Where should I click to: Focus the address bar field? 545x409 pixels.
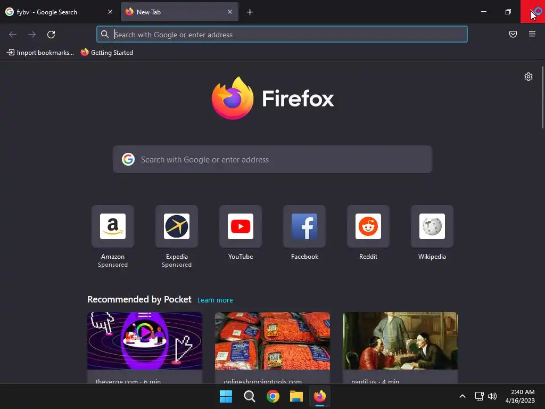(282, 34)
